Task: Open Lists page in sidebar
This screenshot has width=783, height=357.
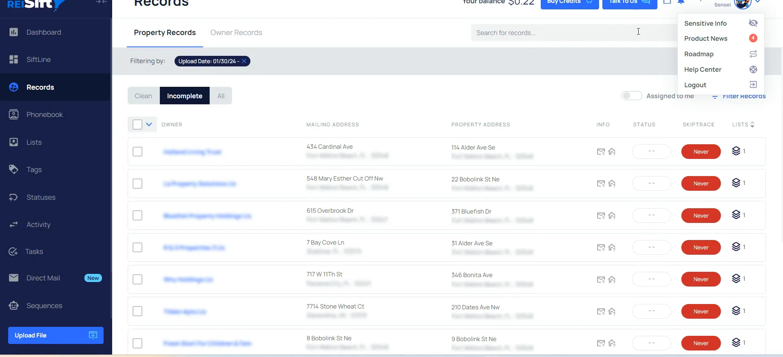Action: 34,142
